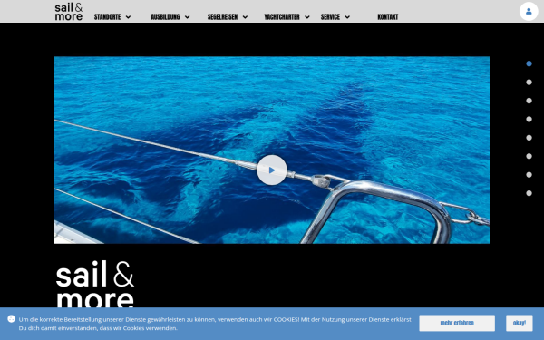Screen dimensions: 544x340
Task: Open the user account icon
Action: 529,12
